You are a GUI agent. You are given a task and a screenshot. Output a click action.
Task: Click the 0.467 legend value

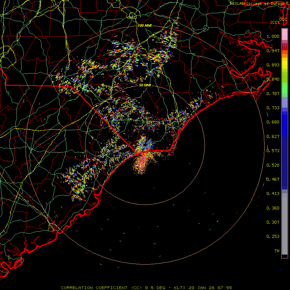coord(273,179)
